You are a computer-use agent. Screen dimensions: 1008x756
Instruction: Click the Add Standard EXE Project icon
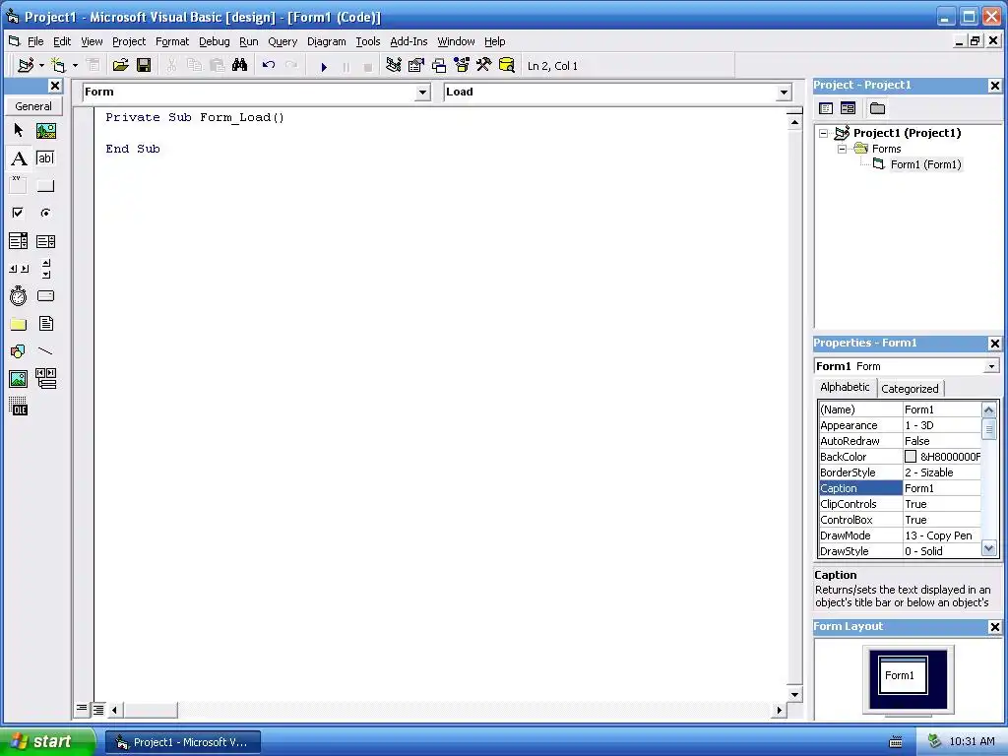coord(26,66)
